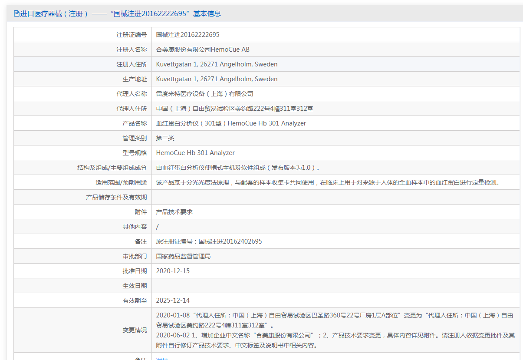The width and height of the screenshot is (523, 360).
Task: Click the document icon in the page header
Action: [17, 13]
